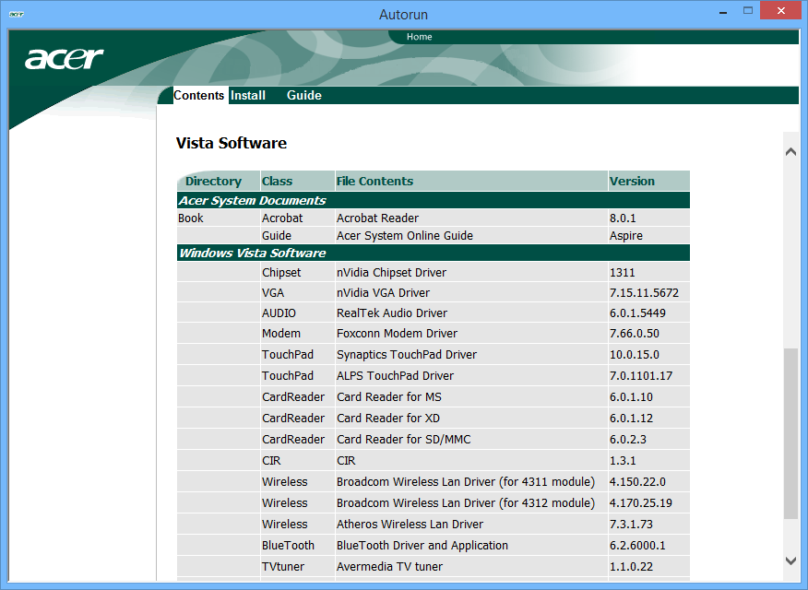Click Card Reader for SD/MMC
The width and height of the screenshot is (808, 590).
point(403,440)
